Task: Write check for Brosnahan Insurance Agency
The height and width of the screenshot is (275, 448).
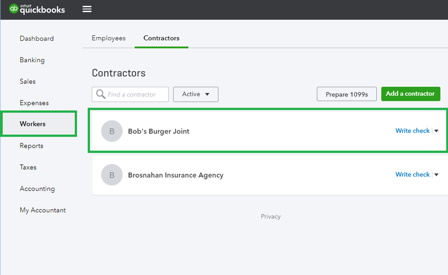Action: (412, 175)
